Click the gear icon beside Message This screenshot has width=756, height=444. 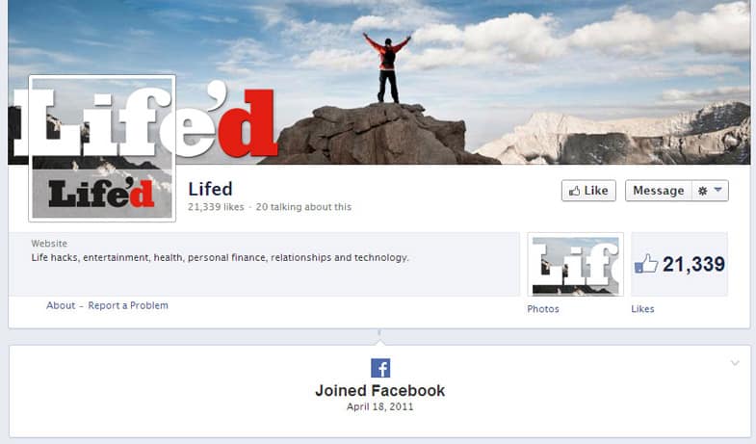pos(702,192)
